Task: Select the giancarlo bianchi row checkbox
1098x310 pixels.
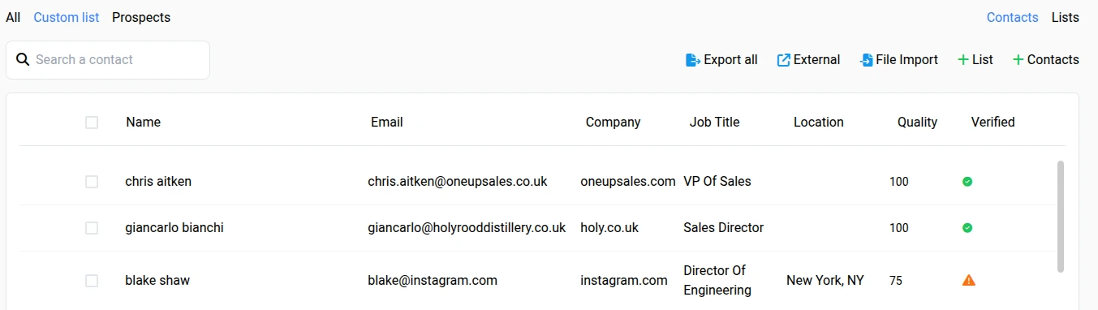Action: point(92,228)
